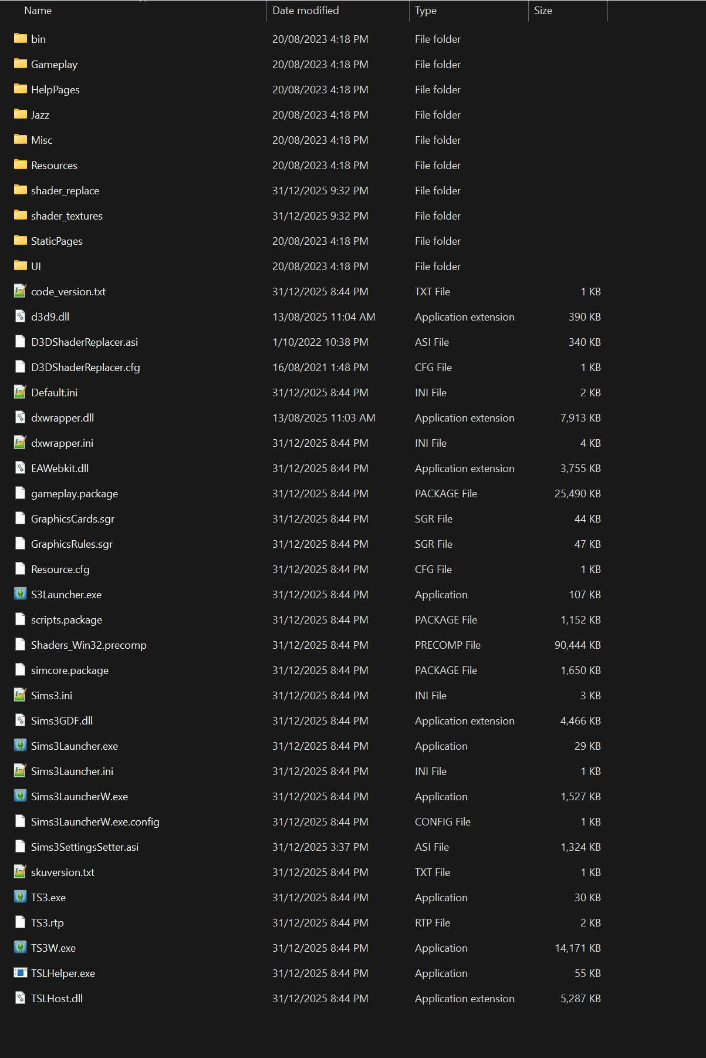Click the skuversion.txt file icon

point(21,872)
